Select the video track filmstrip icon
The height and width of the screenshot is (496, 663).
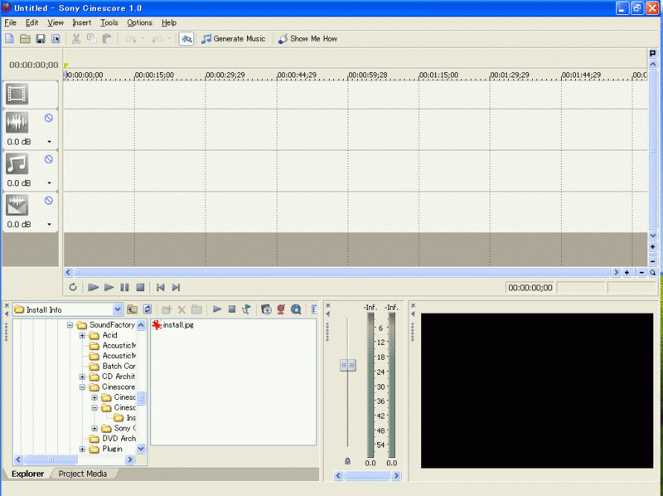[17, 94]
